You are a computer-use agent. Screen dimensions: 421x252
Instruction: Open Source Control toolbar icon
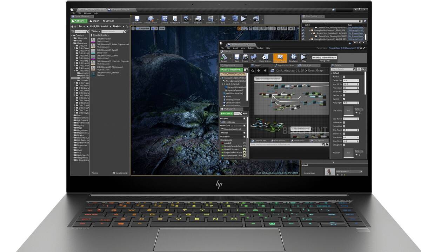pyautogui.click(x=151, y=20)
